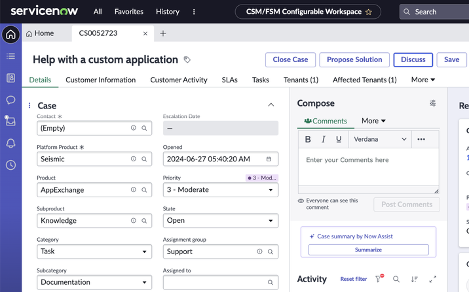Toggle Underline formatting
This screenshot has width=469, height=292.
click(339, 139)
